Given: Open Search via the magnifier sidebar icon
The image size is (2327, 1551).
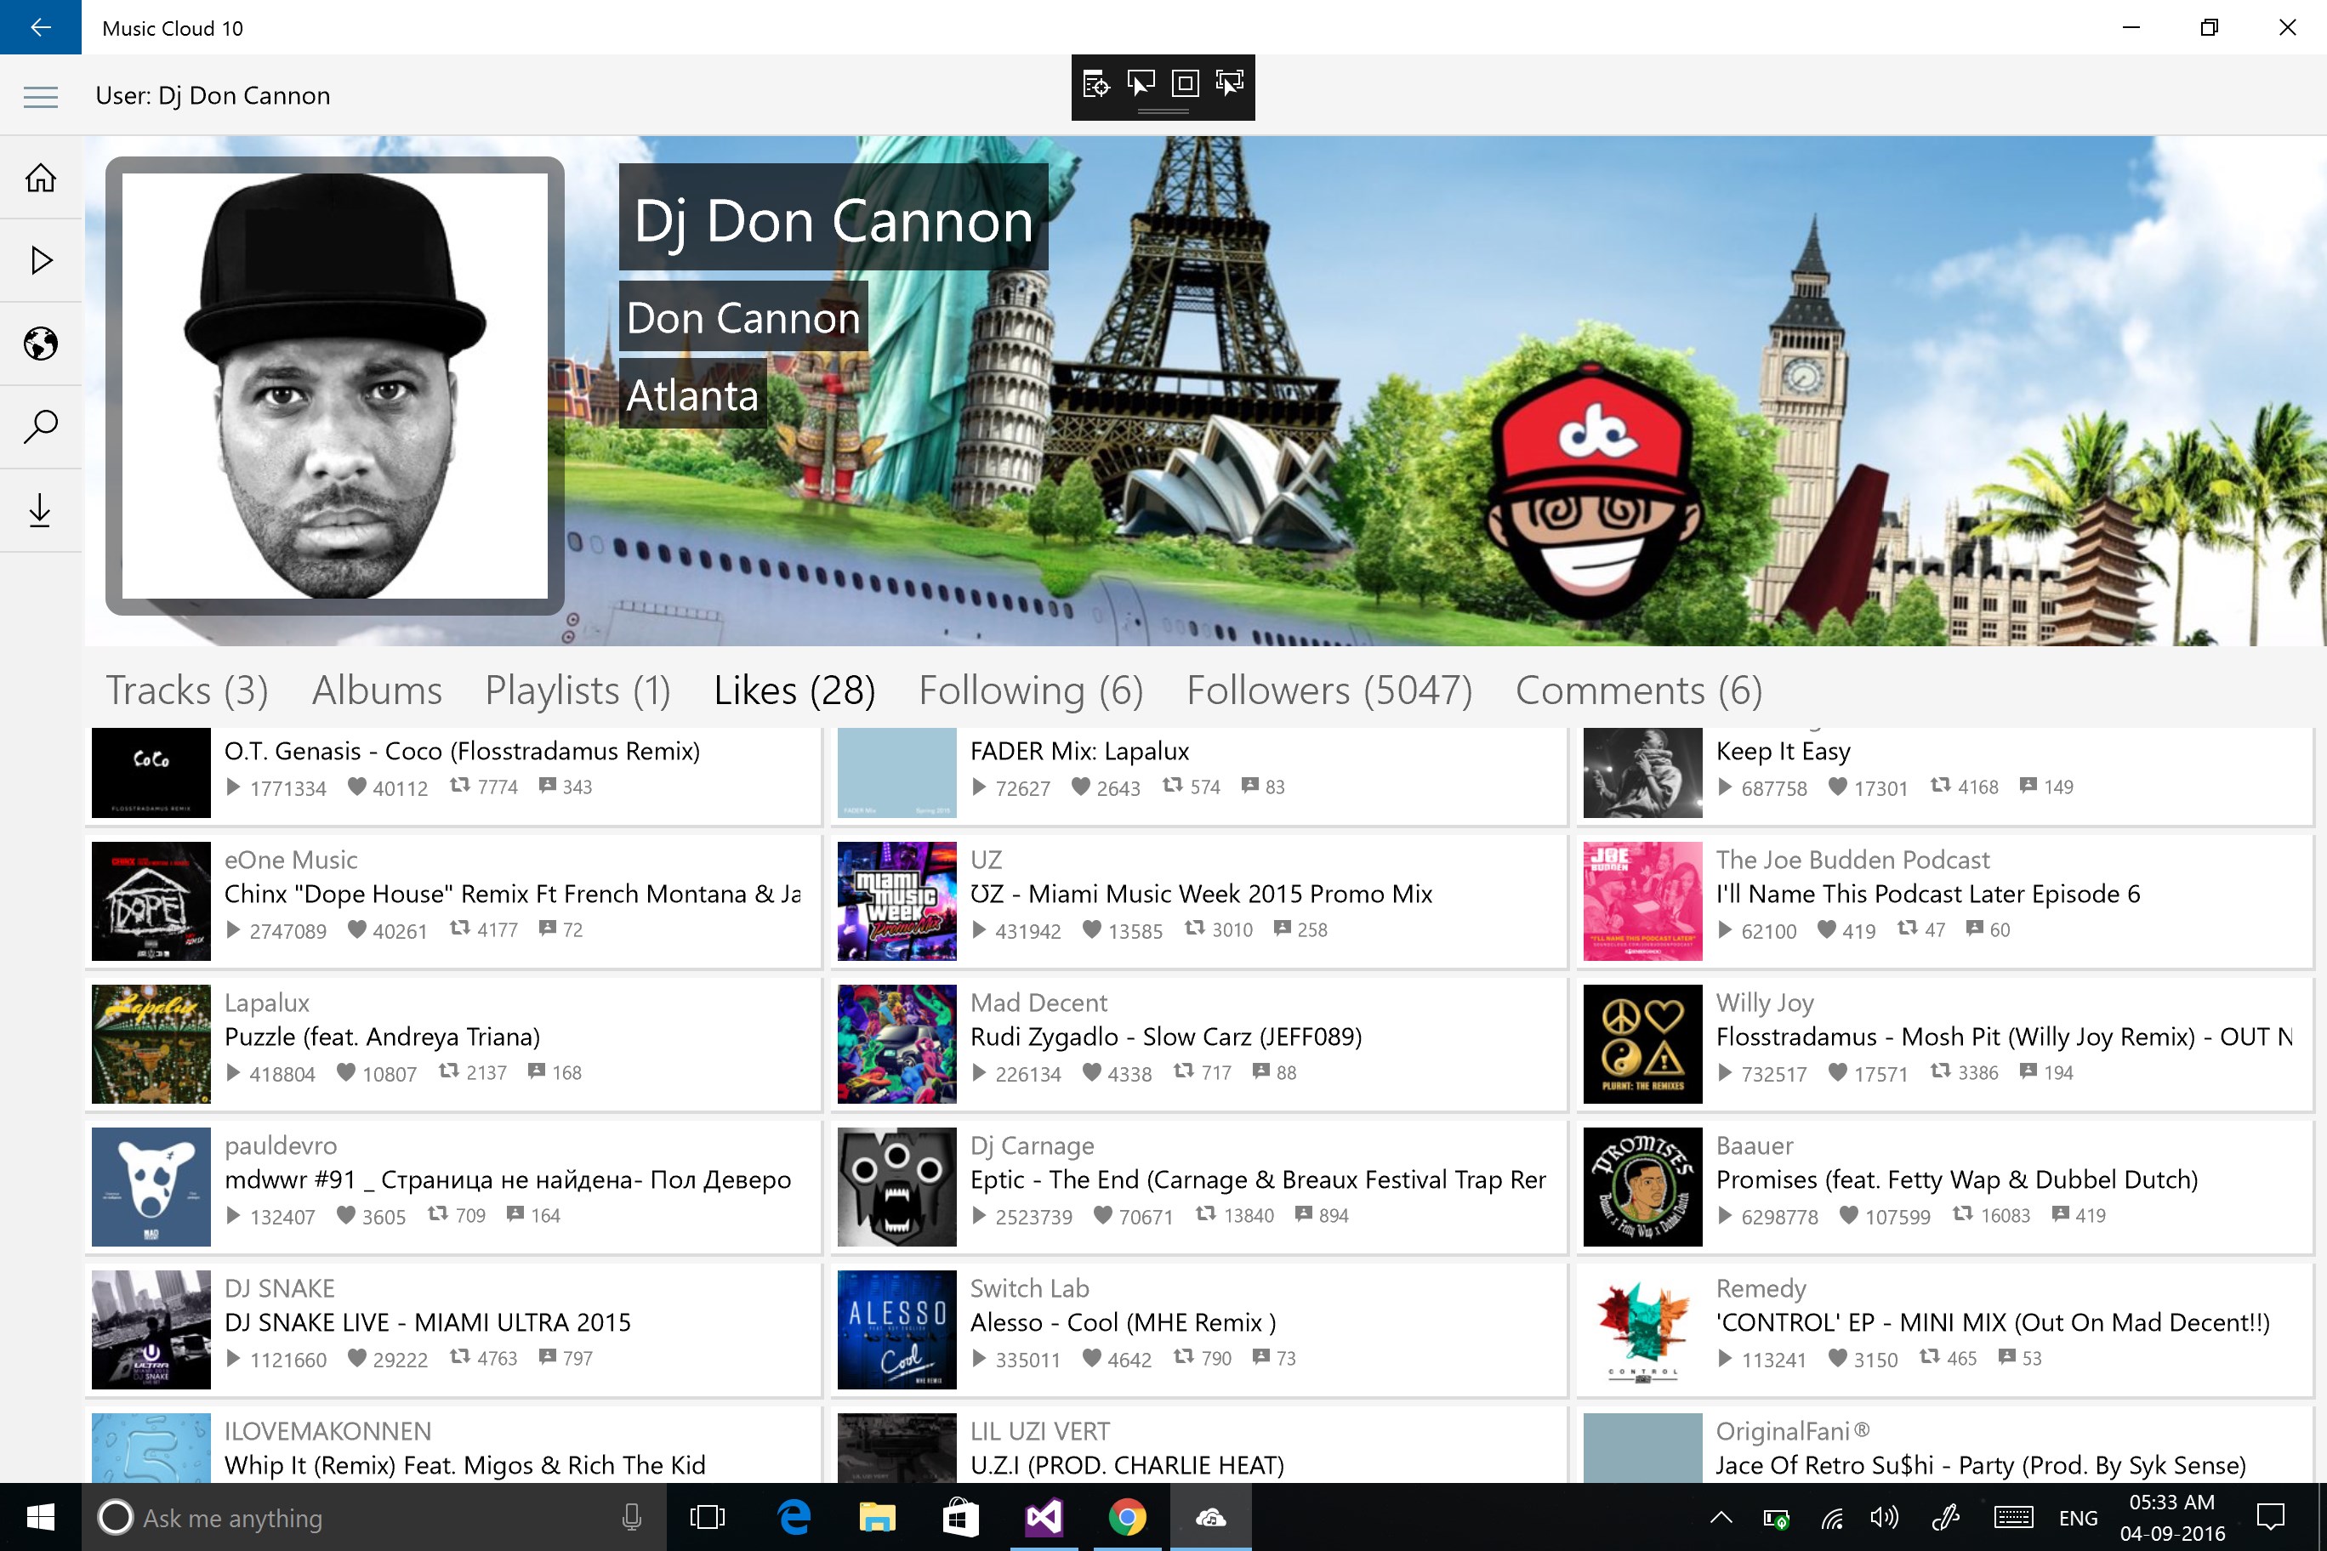Looking at the screenshot, I should point(41,426).
